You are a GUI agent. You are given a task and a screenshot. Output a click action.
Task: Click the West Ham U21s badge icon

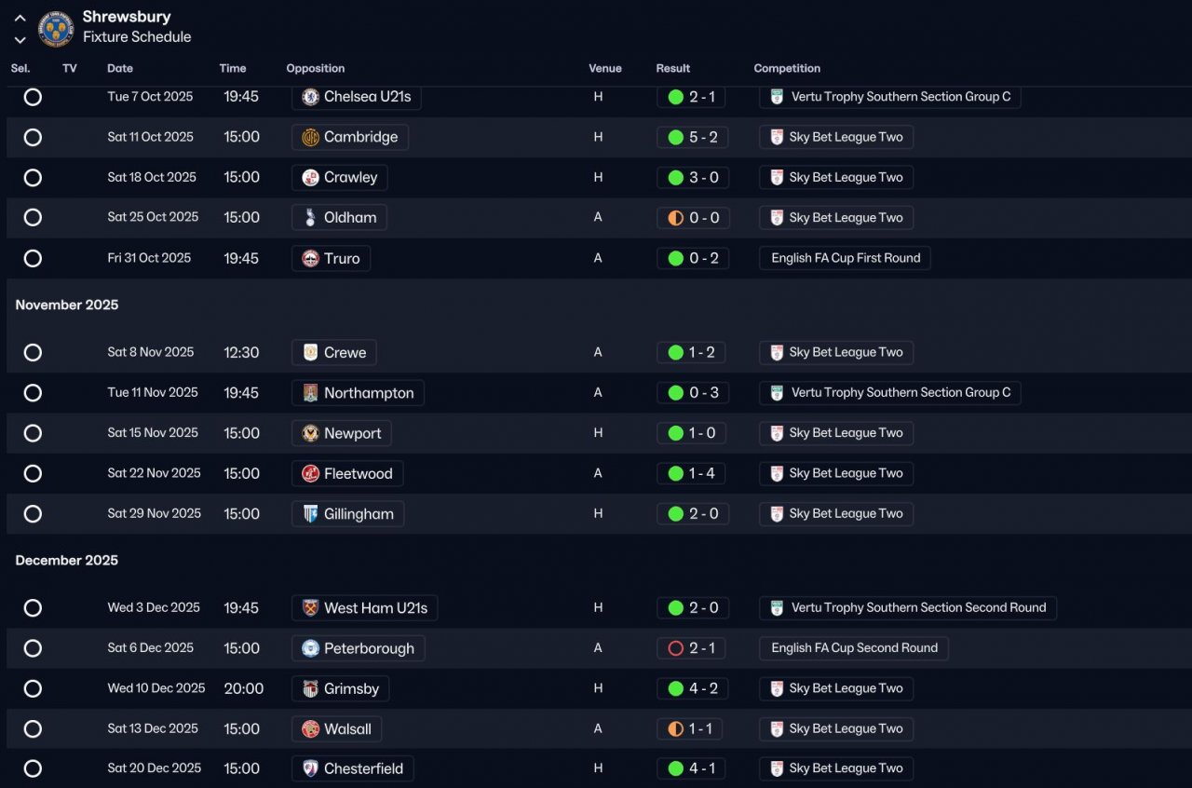click(311, 608)
